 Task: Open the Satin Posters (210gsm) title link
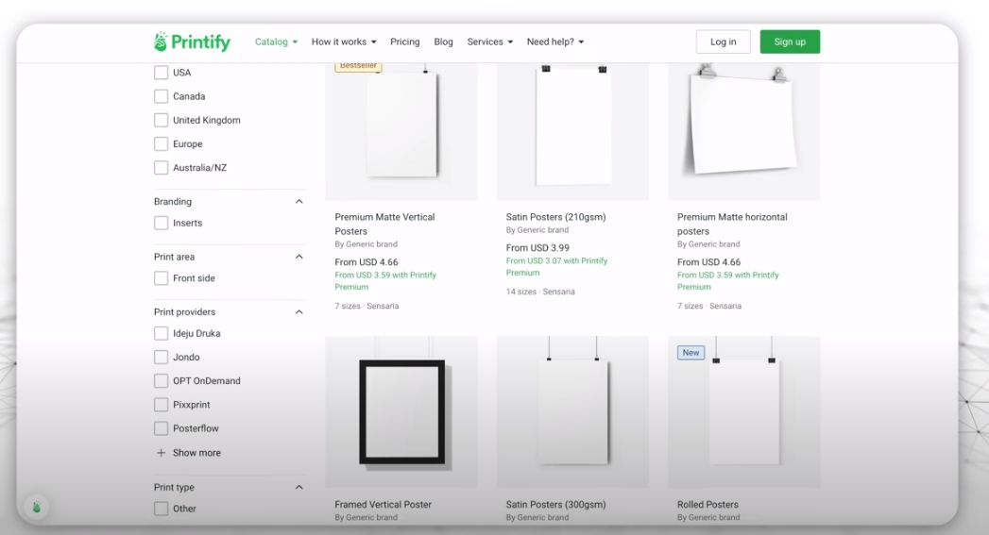tap(555, 217)
